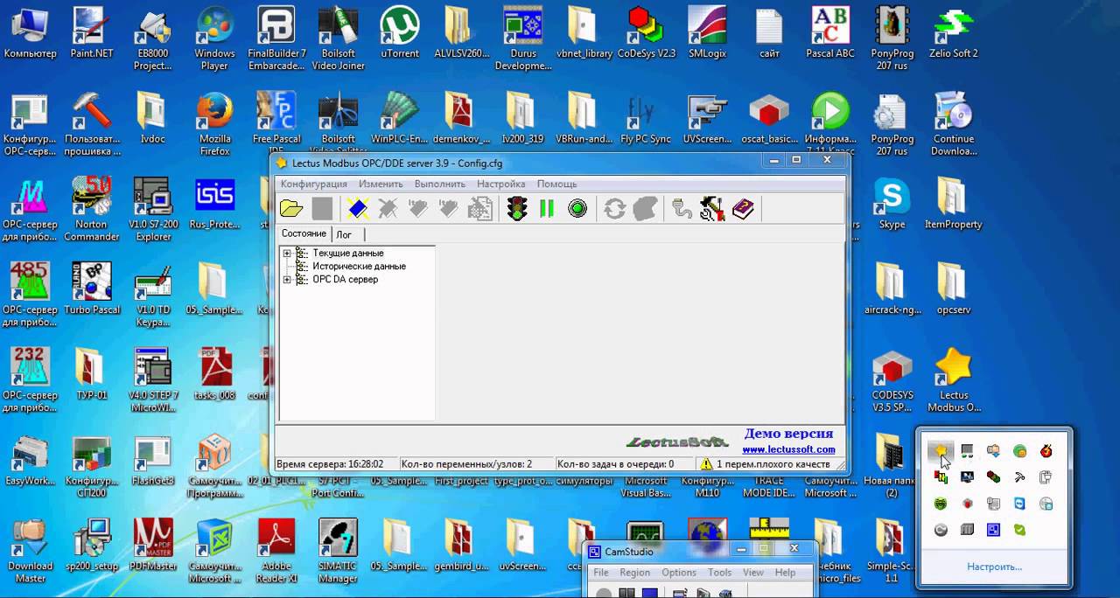Click the cable connection toolbar icon
This screenshot has height=598, width=1120.
[682, 209]
